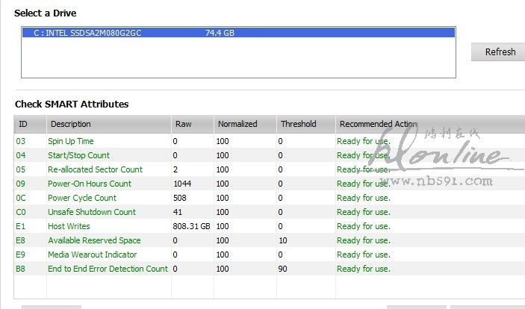Select the Available Reserved Space attribute
The height and width of the screenshot is (309, 525).
pyautogui.click(x=94, y=240)
